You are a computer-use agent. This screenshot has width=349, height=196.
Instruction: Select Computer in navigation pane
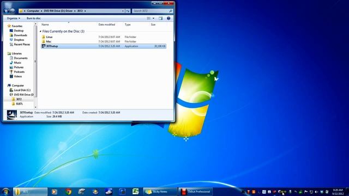click(x=18, y=85)
